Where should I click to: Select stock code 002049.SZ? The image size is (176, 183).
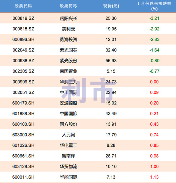[23, 50]
